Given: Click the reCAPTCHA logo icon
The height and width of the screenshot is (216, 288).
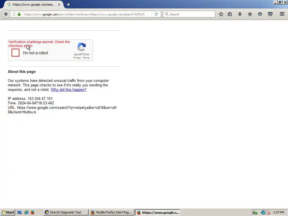Looking at the screenshot, I should (x=82, y=47).
